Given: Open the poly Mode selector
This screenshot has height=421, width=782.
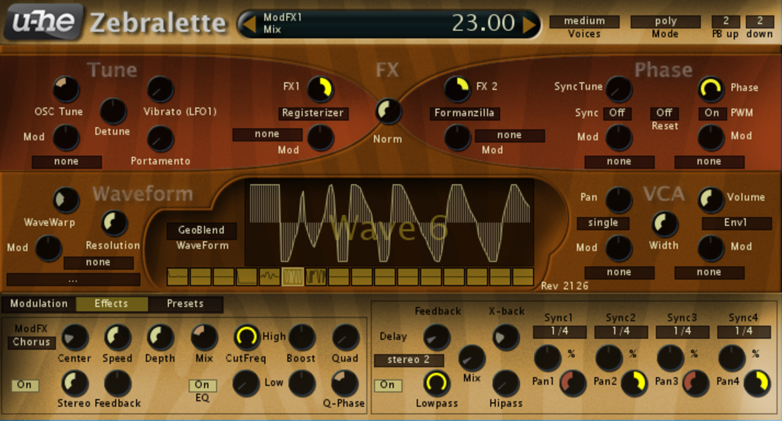Looking at the screenshot, I should pyautogui.click(x=666, y=21).
